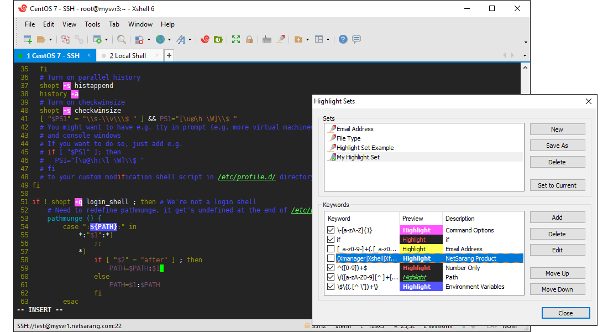Toggle checkbox for Number Only keyword
Viewport: 608px width, 332px height.
click(x=331, y=268)
